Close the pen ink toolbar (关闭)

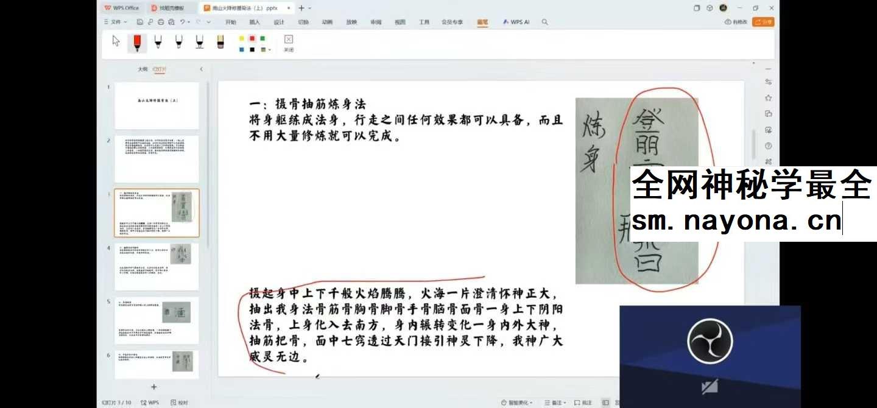click(x=289, y=43)
